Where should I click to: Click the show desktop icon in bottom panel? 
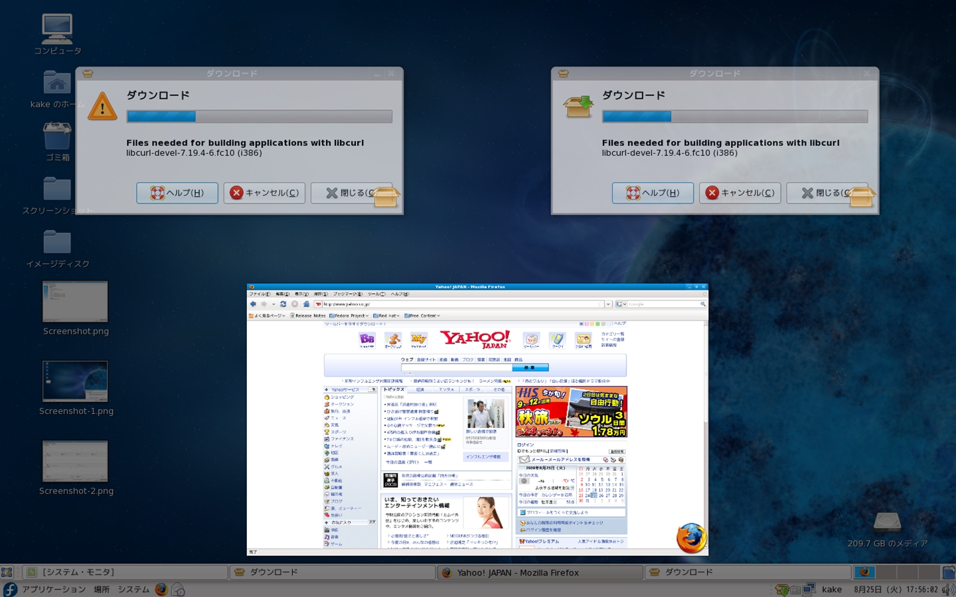click(7, 572)
